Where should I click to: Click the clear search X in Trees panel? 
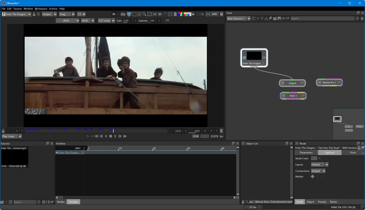pos(357,19)
